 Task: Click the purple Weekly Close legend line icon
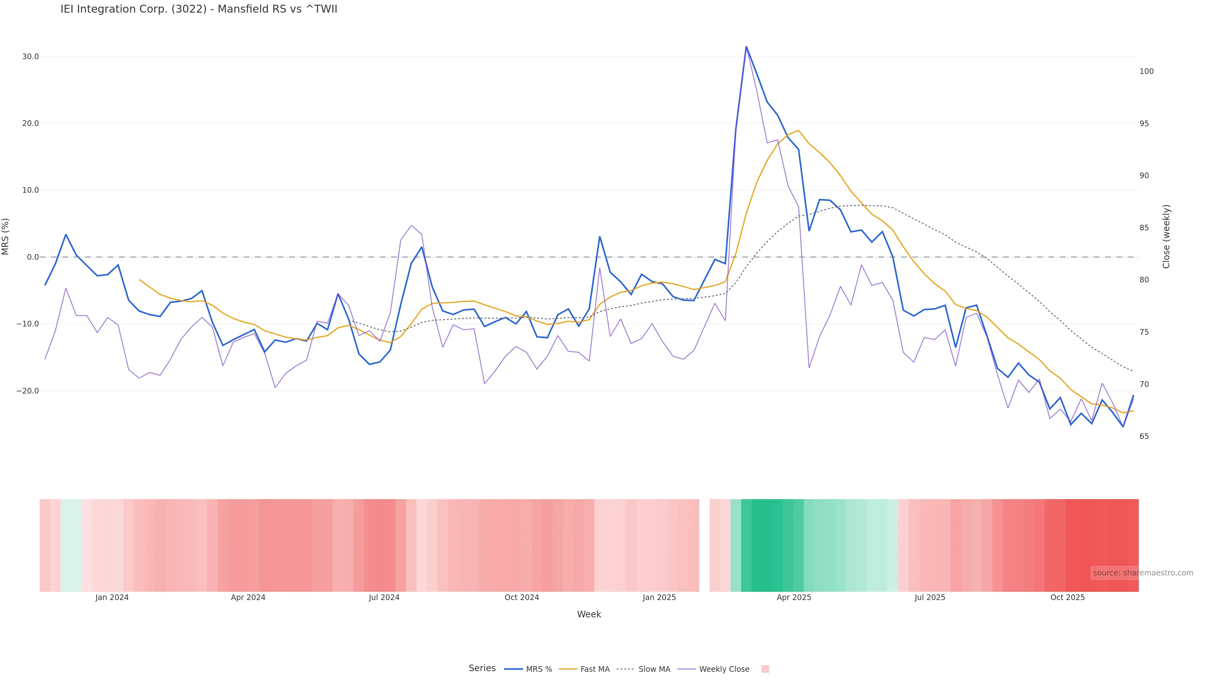pyautogui.click(x=687, y=669)
